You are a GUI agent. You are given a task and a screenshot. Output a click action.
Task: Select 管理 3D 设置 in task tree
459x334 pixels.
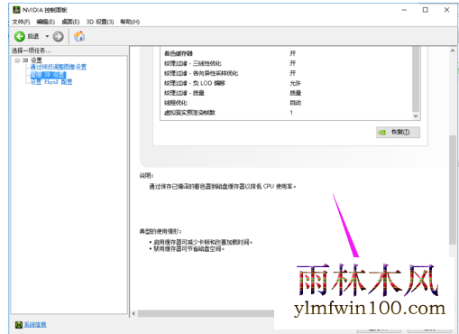[x=48, y=74]
